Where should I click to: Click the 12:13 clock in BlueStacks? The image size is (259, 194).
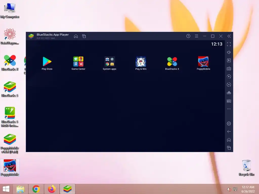tap(217, 44)
